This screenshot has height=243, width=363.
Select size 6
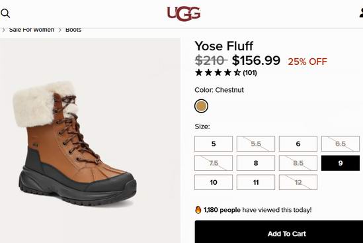point(298,144)
